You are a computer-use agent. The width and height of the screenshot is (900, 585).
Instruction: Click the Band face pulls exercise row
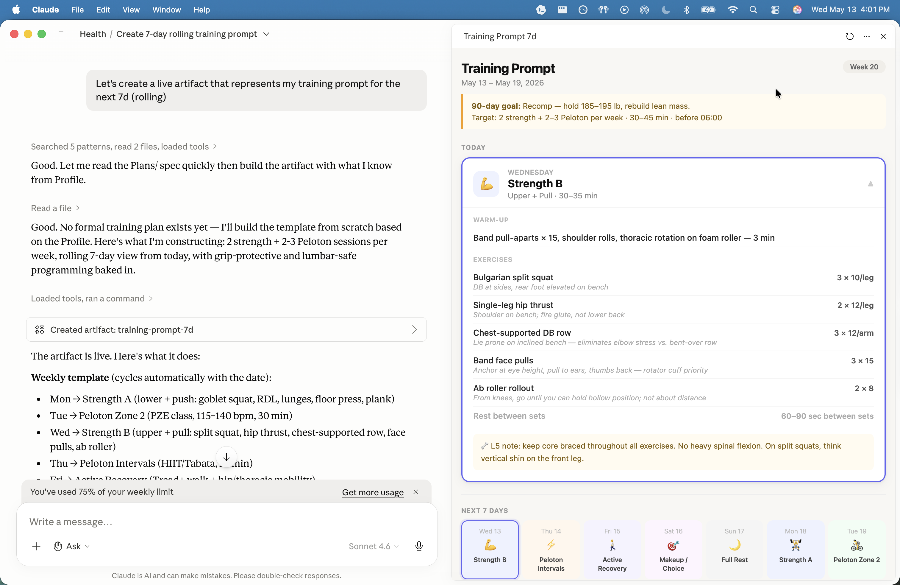(x=674, y=365)
